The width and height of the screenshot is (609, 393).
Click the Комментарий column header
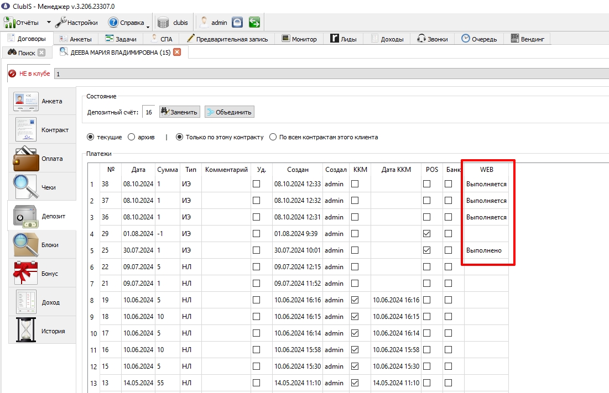226,170
